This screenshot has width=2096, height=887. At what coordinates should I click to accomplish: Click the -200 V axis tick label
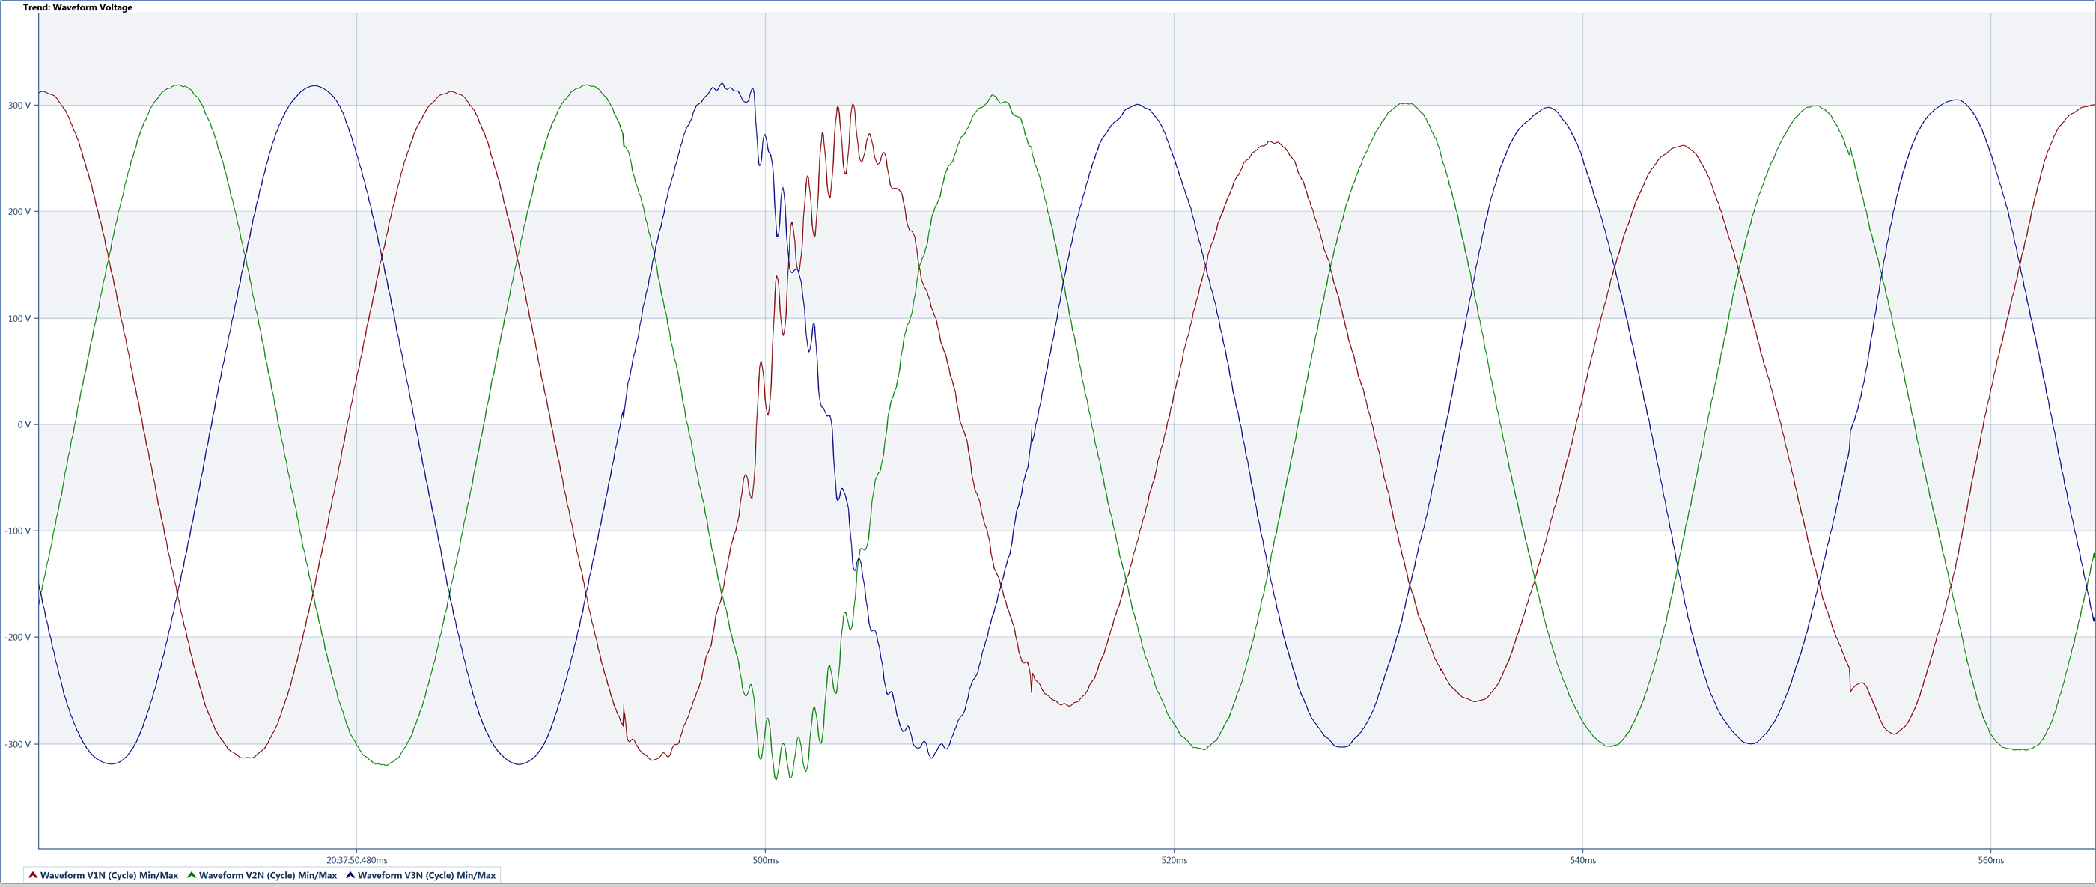coord(18,638)
